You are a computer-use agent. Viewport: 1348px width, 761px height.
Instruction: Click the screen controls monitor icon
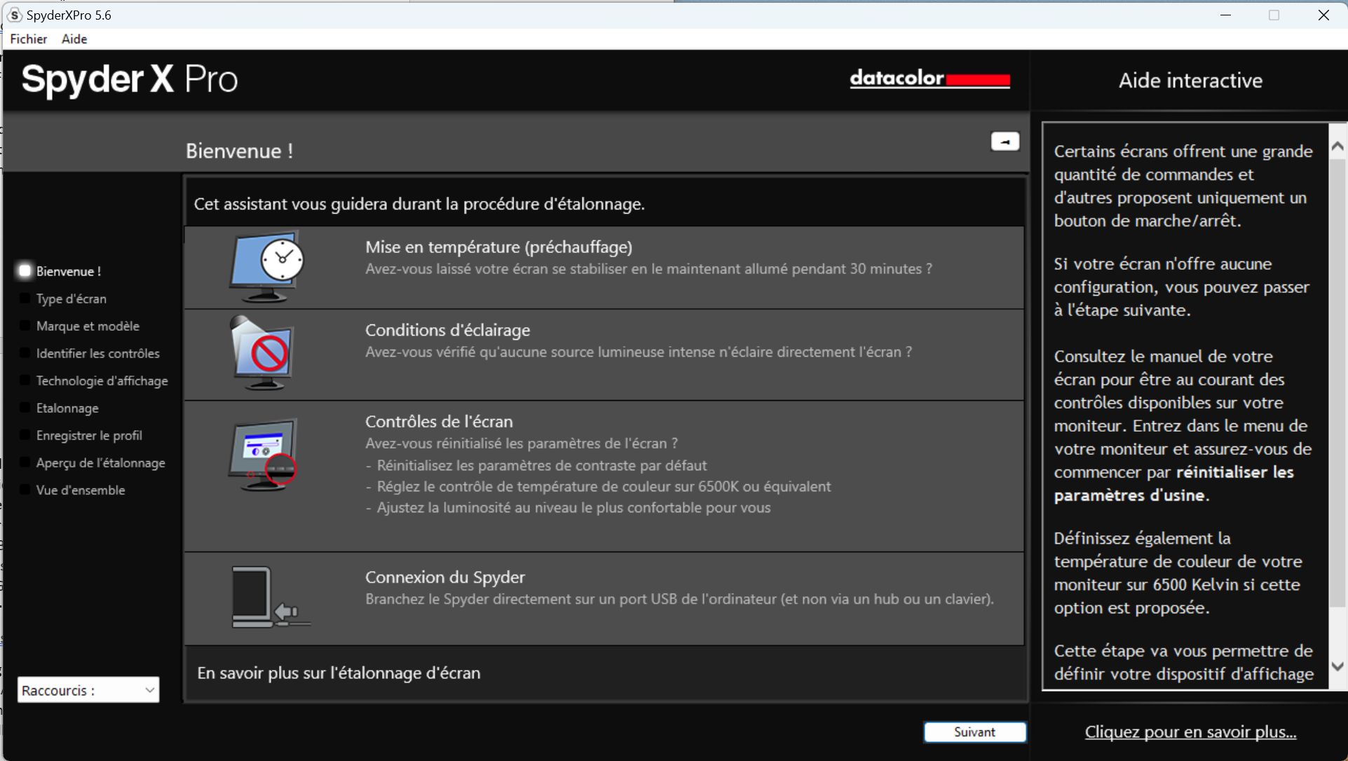pos(263,454)
